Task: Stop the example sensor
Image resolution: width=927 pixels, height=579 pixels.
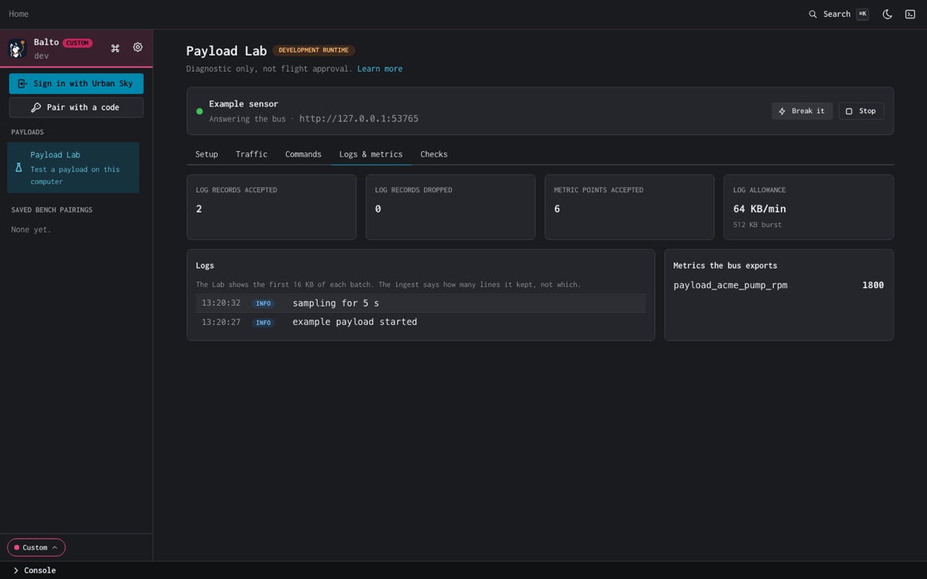Action: tap(861, 111)
